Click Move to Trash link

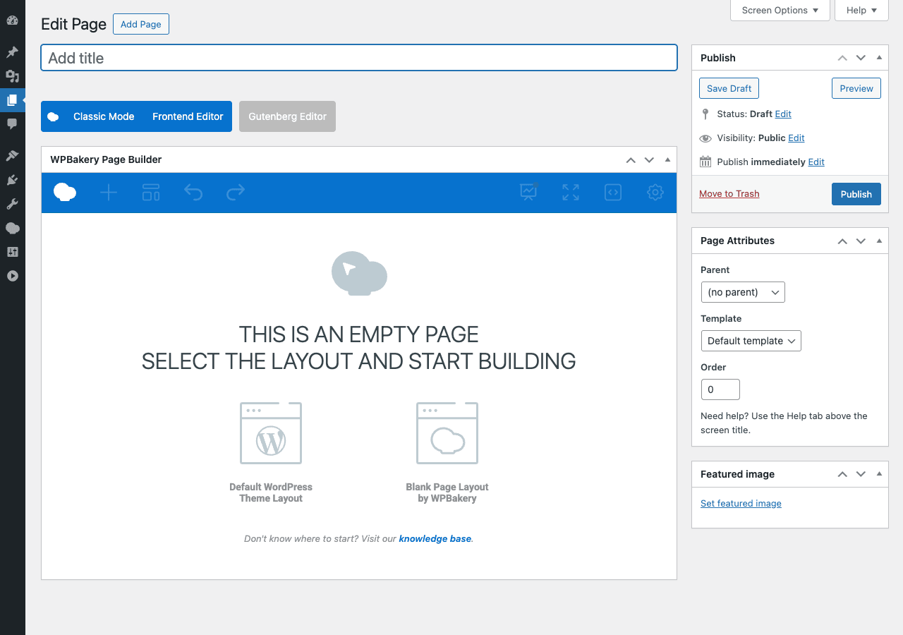(729, 193)
